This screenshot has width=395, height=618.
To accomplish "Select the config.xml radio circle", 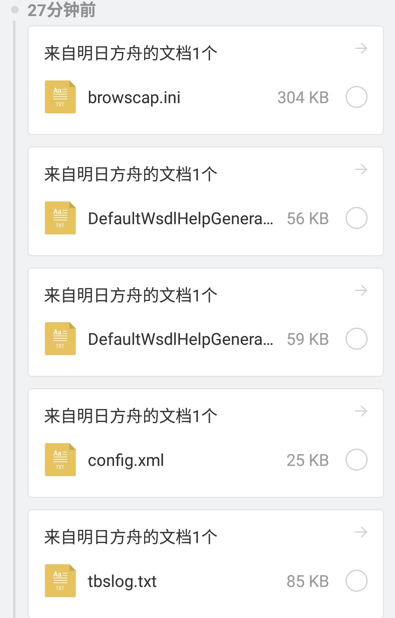I will 357,460.
